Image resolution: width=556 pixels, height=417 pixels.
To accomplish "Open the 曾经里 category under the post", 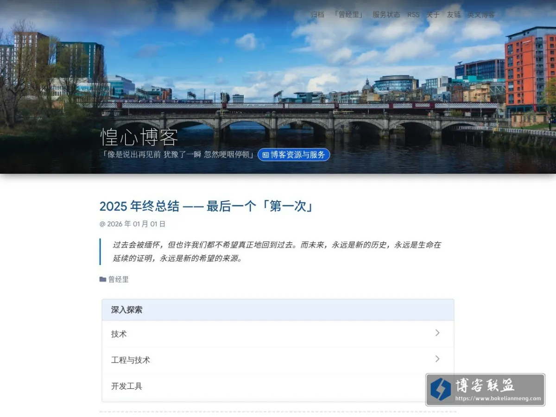I will tap(119, 279).
